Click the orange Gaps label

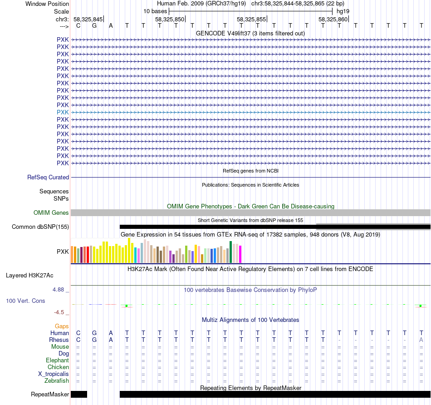pos(62,326)
